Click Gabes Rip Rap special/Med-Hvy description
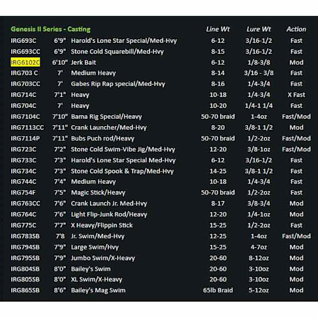Image resolution: width=318 pixels, height=318 pixels. (x=118, y=84)
